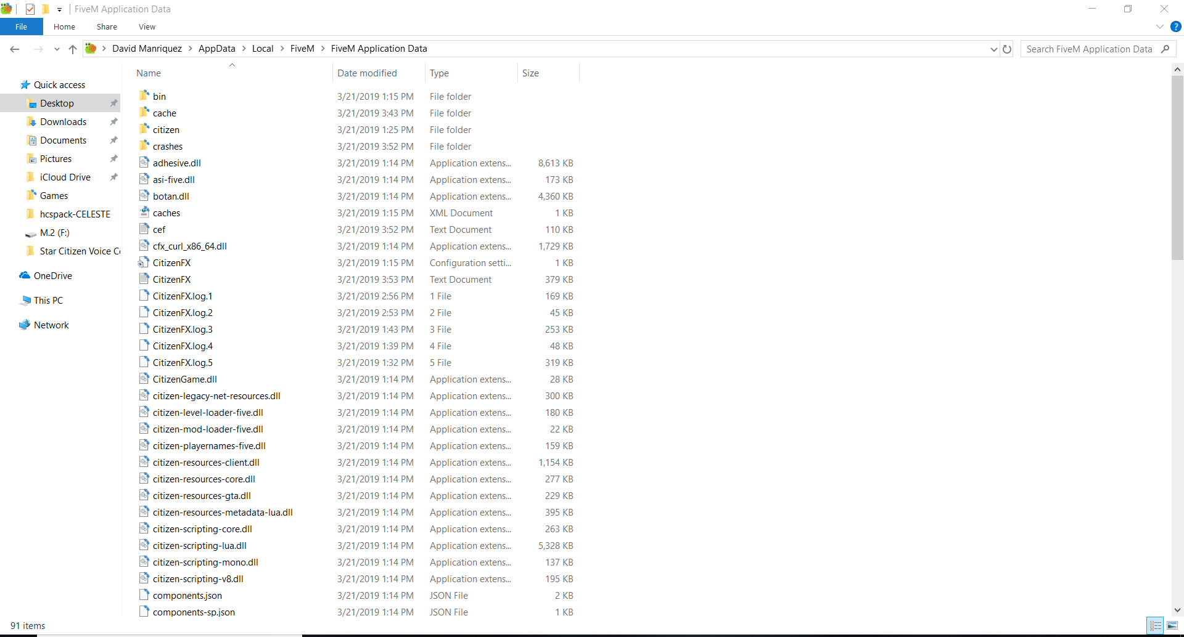Click the pin icon beside iCloud Drive
This screenshot has height=637, width=1184.
[x=113, y=177]
